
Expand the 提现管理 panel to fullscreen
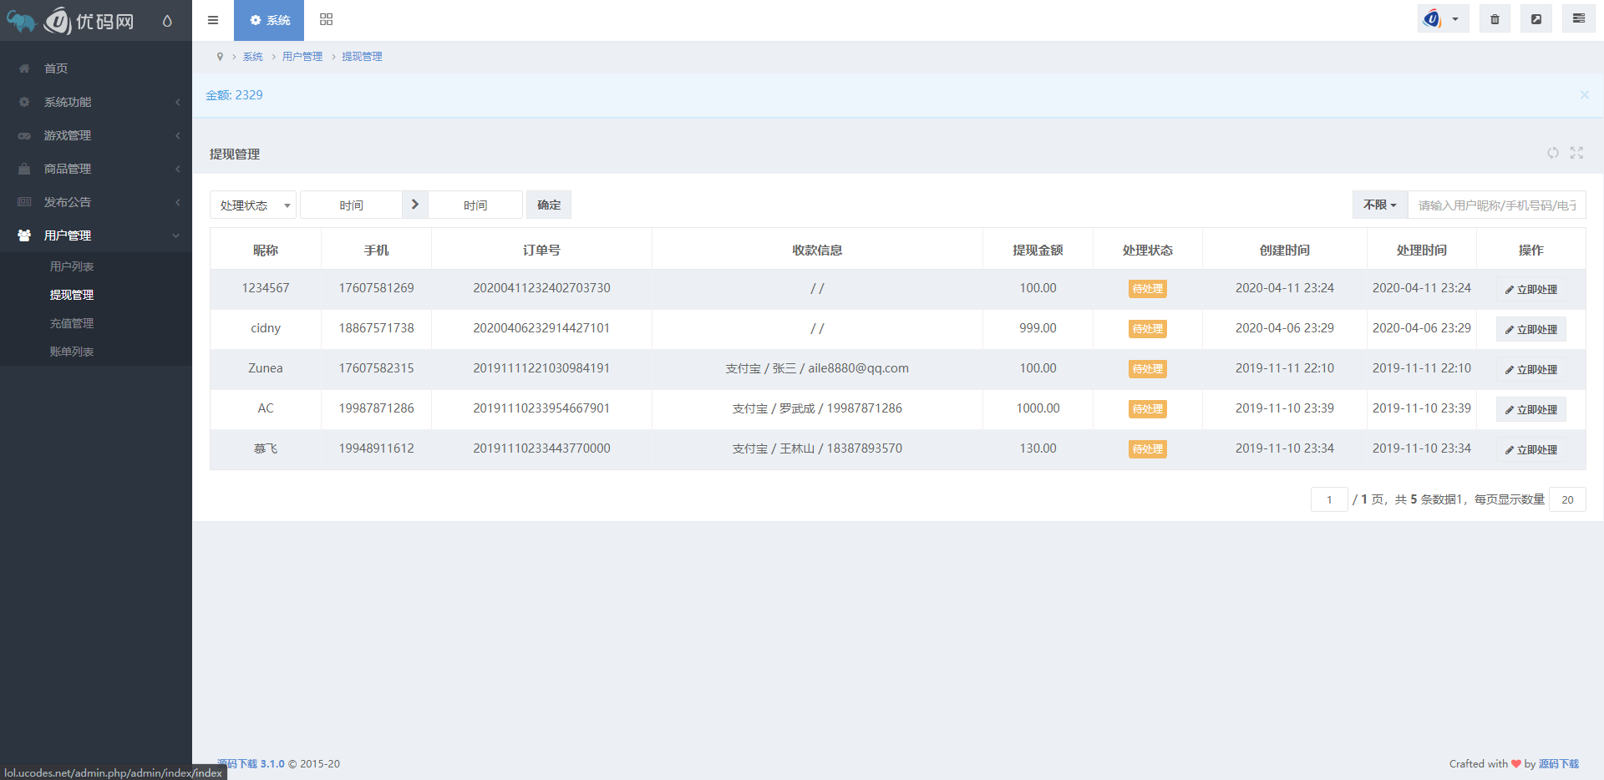(1577, 154)
